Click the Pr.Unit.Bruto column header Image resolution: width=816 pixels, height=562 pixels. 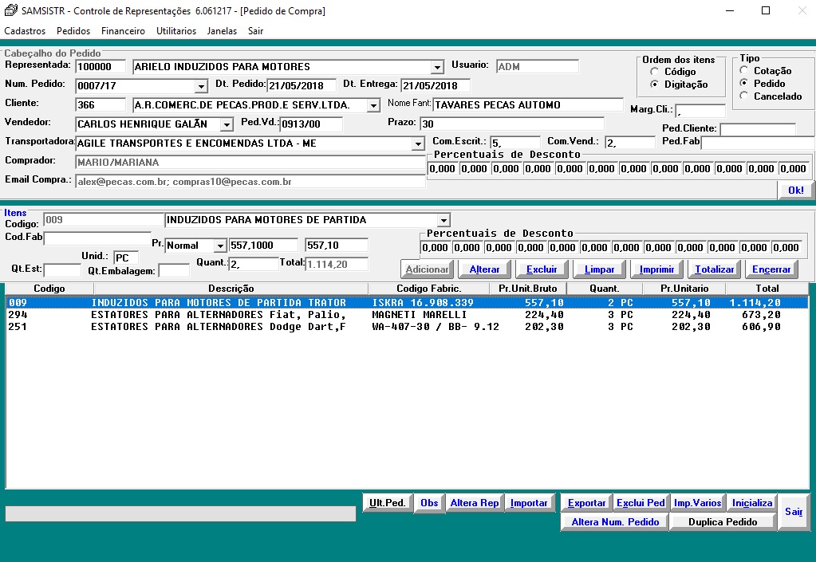click(x=528, y=289)
